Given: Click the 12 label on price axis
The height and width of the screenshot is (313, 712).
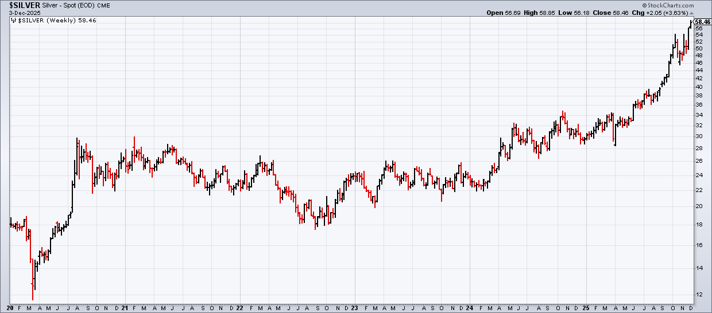Looking at the screenshot, I should click(x=699, y=295).
